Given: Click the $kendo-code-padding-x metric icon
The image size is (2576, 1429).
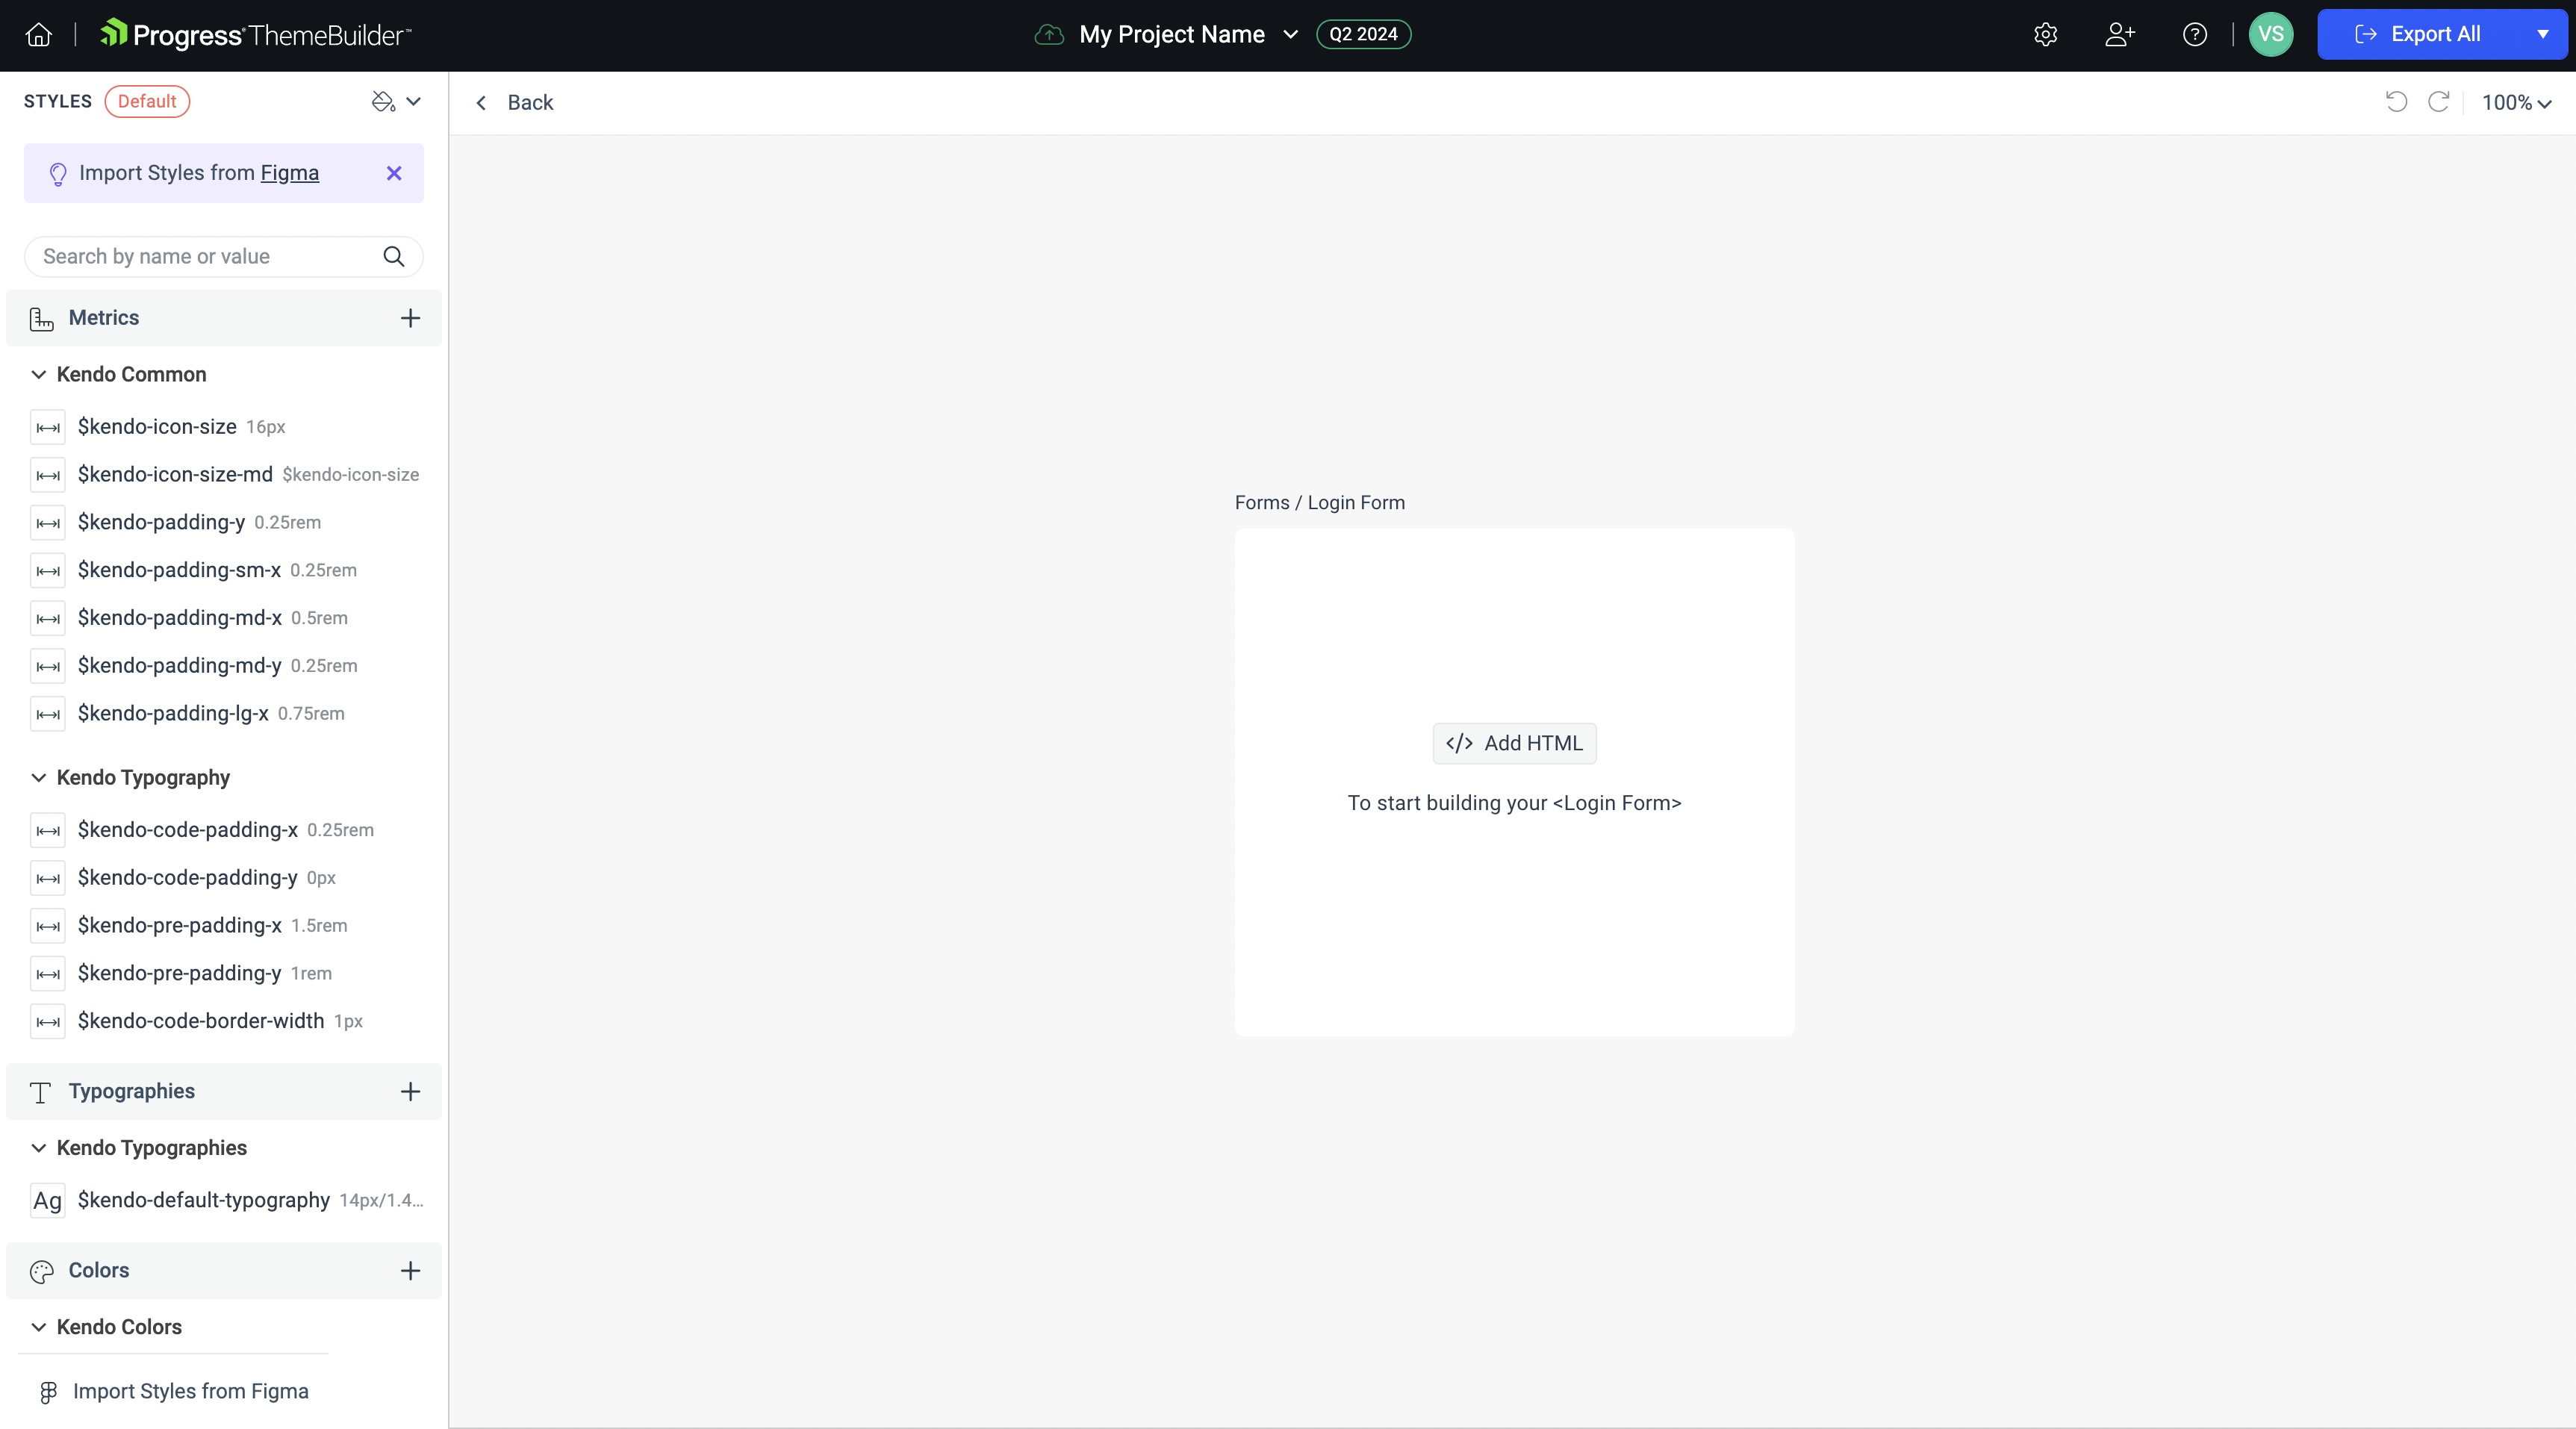Looking at the screenshot, I should (48, 831).
